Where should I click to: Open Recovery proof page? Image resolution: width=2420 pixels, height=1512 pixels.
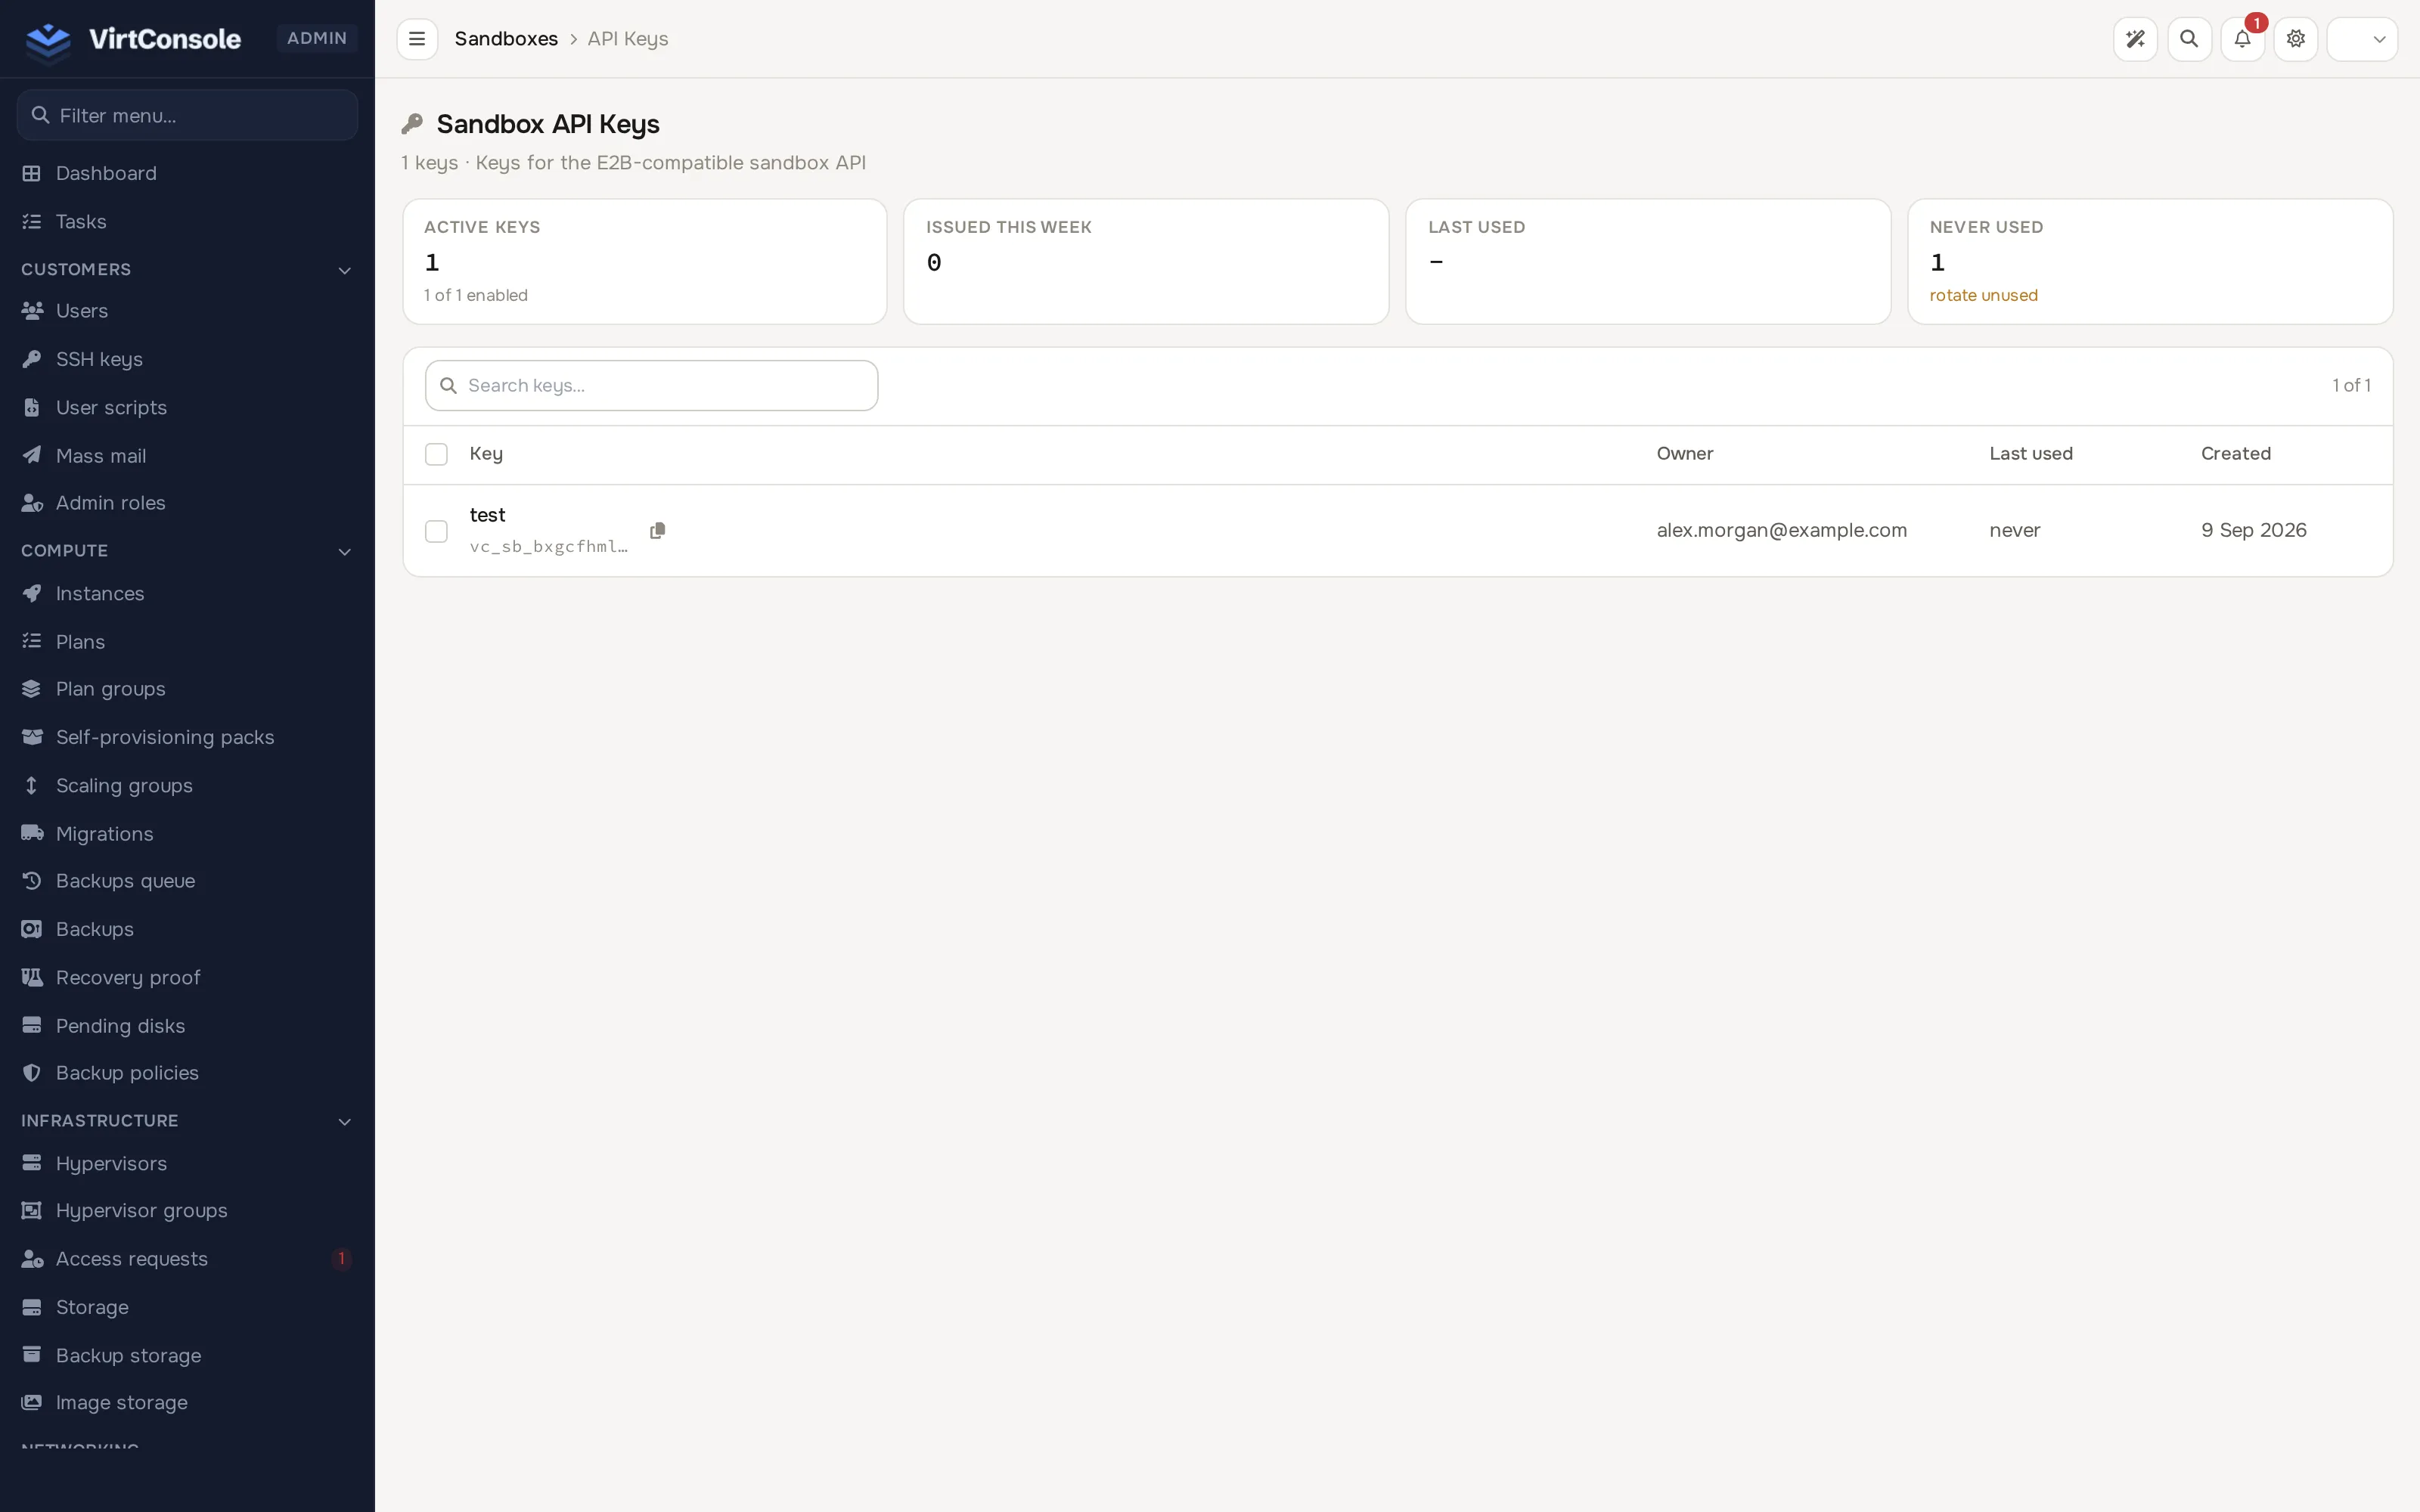187,977
